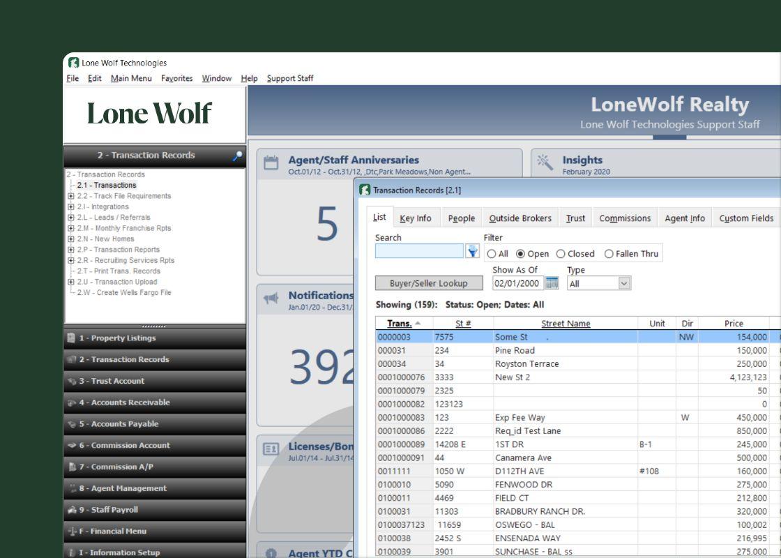Click the Financial Menu scales icon
The image size is (781, 558).
(72, 531)
